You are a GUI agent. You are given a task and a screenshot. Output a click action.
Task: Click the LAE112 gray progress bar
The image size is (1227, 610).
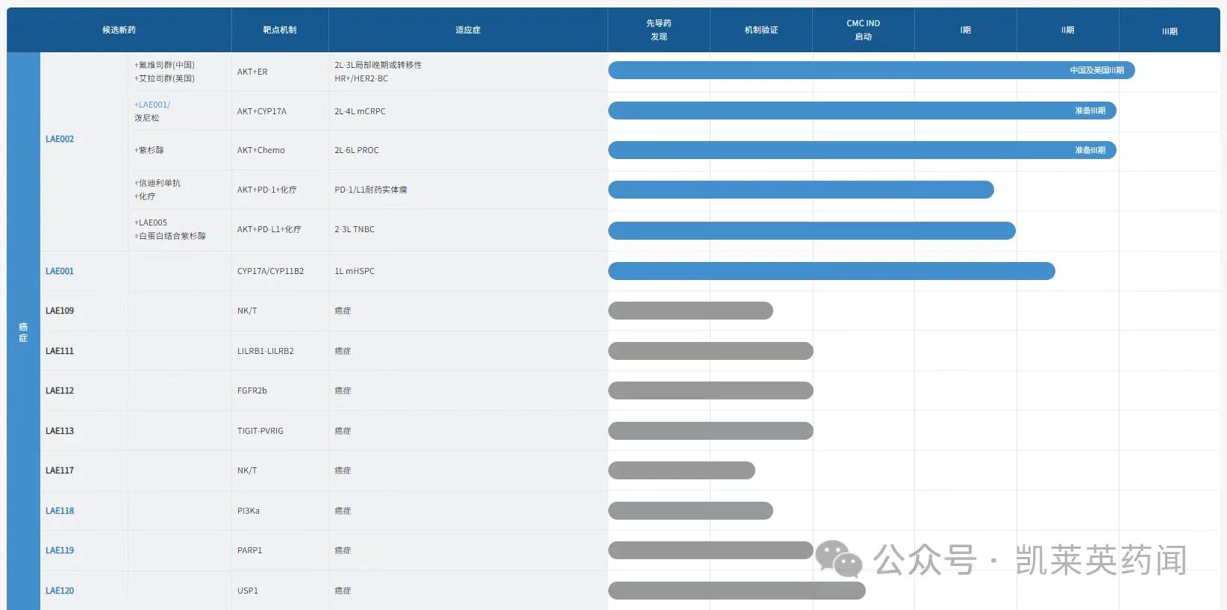[x=711, y=390]
